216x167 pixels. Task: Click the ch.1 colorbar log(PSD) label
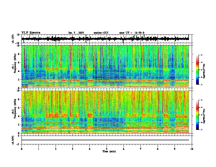[x=204, y=71]
